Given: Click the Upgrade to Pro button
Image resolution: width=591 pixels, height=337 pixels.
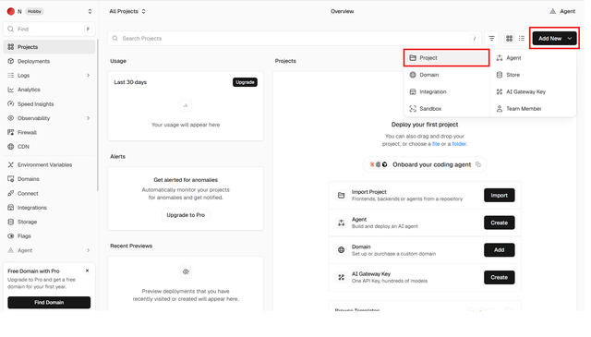Looking at the screenshot, I should (x=186, y=215).
